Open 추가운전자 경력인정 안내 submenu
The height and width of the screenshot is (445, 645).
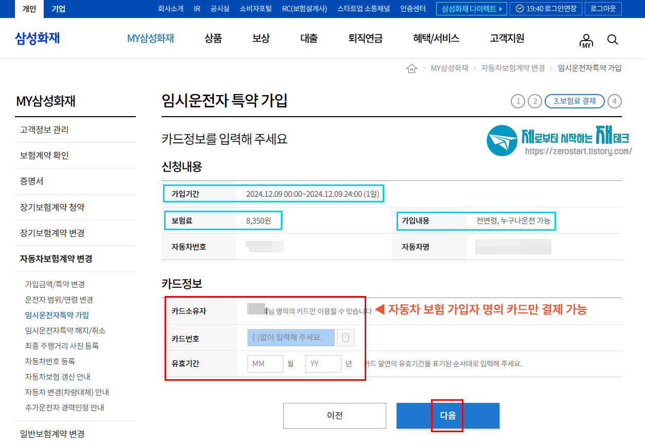(x=65, y=407)
